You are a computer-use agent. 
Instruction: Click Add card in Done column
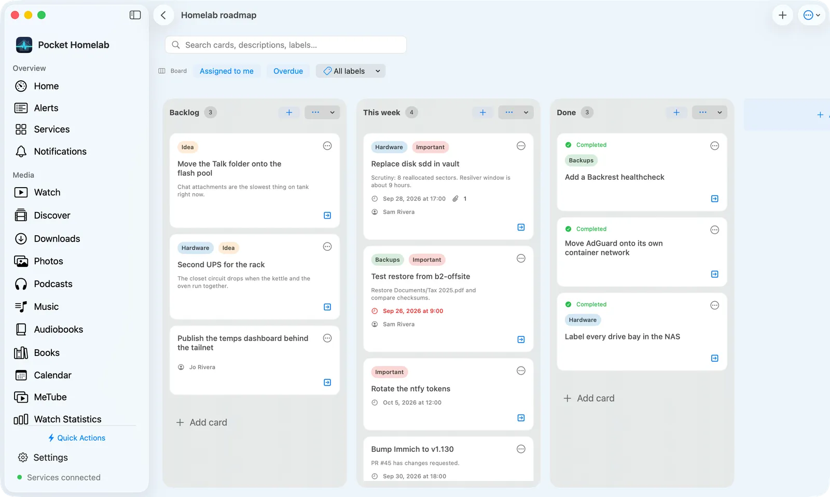(589, 398)
